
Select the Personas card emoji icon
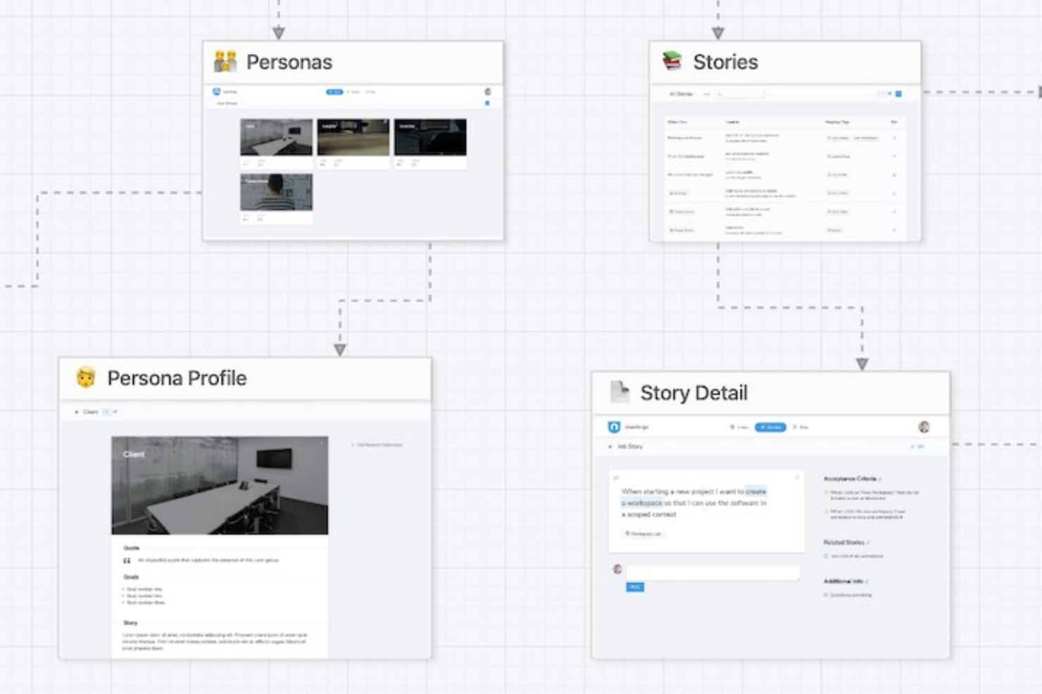click(x=225, y=62)
